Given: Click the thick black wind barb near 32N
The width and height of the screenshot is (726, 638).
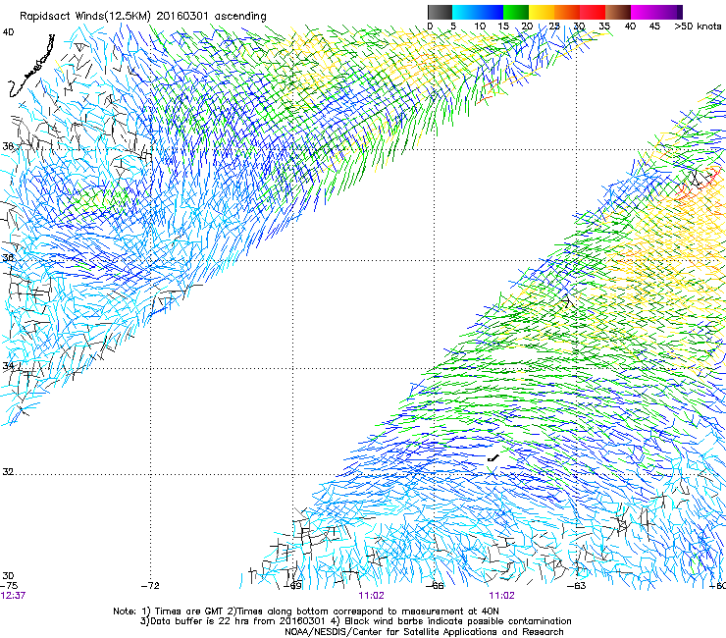Looking at the screenshot, I should tap(493, 458).
